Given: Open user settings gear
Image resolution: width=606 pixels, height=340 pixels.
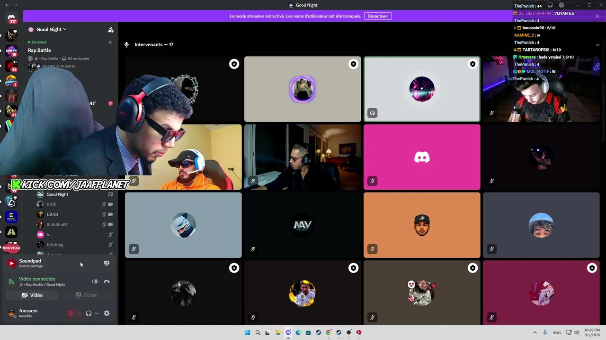Looking at the screenshot, I should coord(107,313).
